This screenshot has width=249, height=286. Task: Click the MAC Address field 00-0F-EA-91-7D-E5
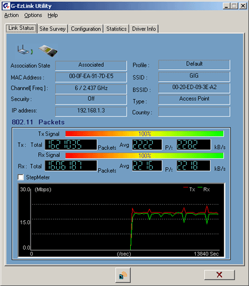[x=91, y=77]
